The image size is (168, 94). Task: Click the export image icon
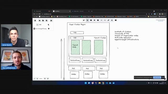(47, 20)
